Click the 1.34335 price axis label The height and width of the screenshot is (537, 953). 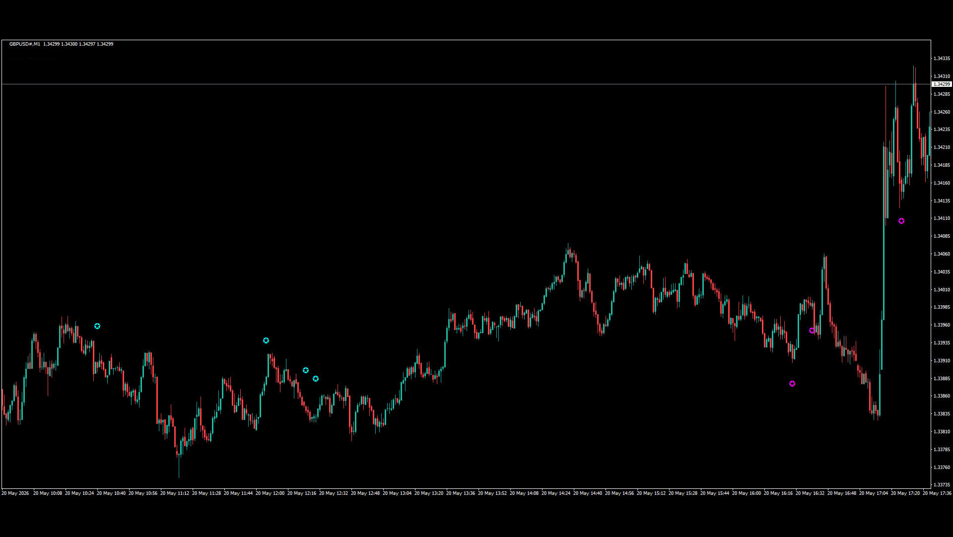pyautogui.click(x=942, y=59)
